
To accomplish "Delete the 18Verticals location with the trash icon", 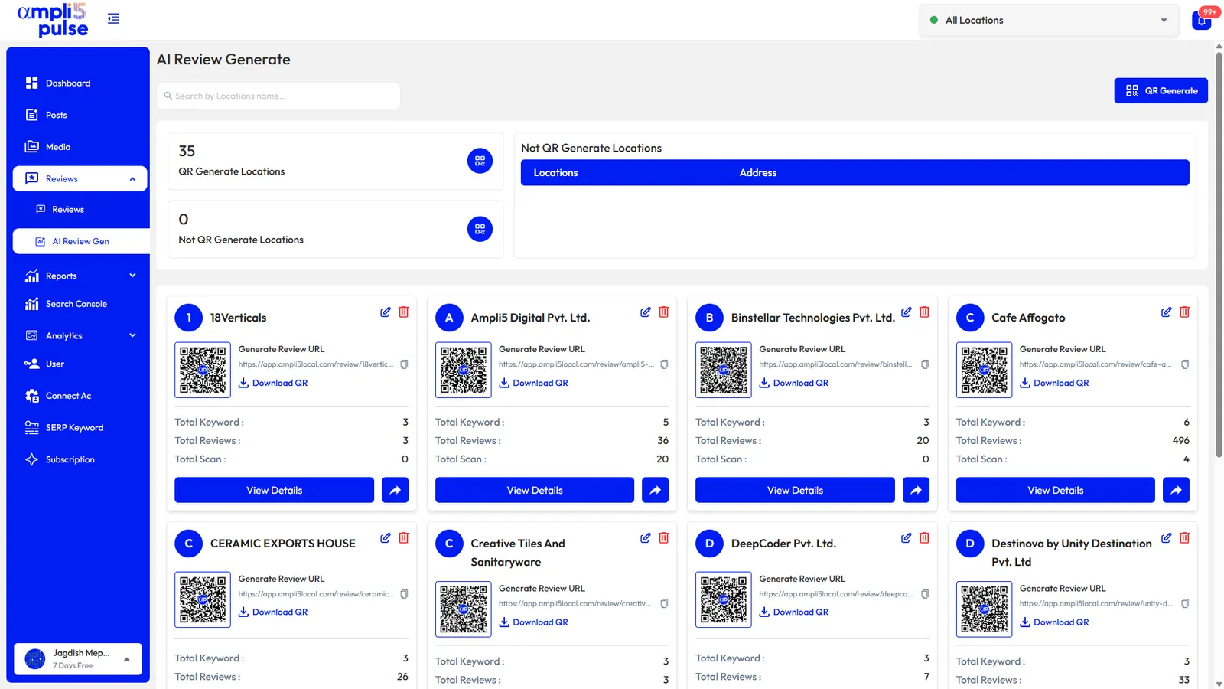I will tap(404, 312).
